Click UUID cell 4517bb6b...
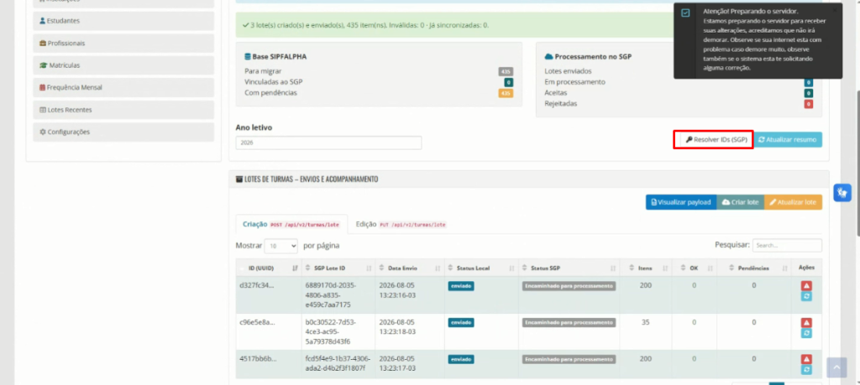Image resolution: width=860 pixels, height=385 pixels. point(258,359)
